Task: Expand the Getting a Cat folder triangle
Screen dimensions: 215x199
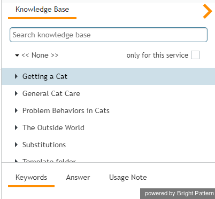Action: (16, 76)
